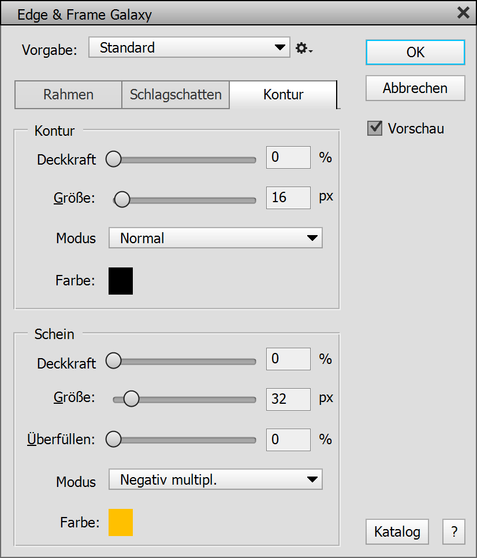
Task: Click the Abbrechen button
Action: [x=415, y=88]
